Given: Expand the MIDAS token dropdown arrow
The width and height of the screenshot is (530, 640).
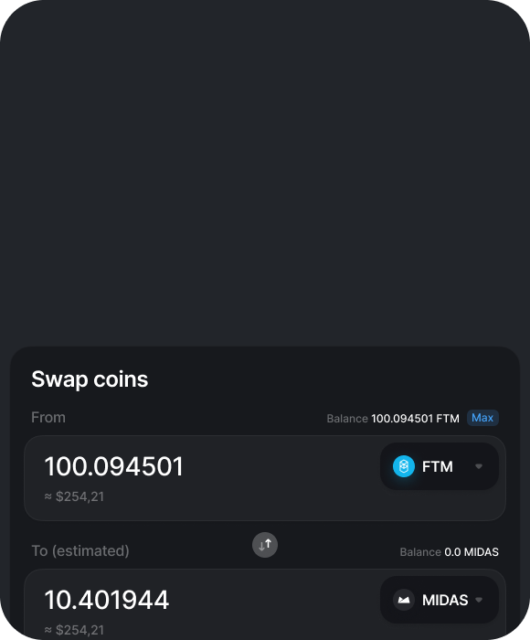Looking at the screenshot, I should [x=479, y=600].
